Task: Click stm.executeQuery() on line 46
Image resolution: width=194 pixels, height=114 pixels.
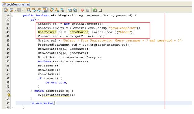Action: pos(83,57)
